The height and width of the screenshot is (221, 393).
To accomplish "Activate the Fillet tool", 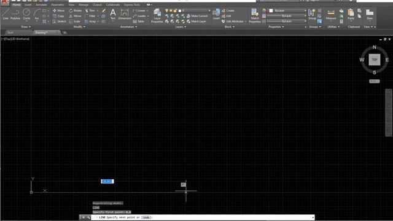I will [x=90, y=16].
